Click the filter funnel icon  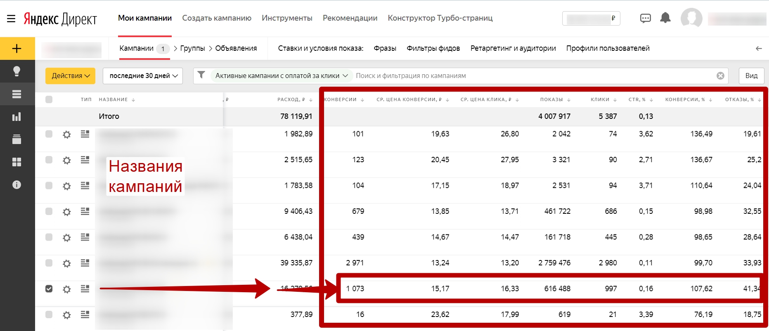coord(201,75)
